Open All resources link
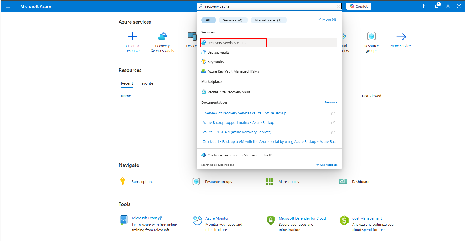The image size is (465, 241). tap(289, 182)
